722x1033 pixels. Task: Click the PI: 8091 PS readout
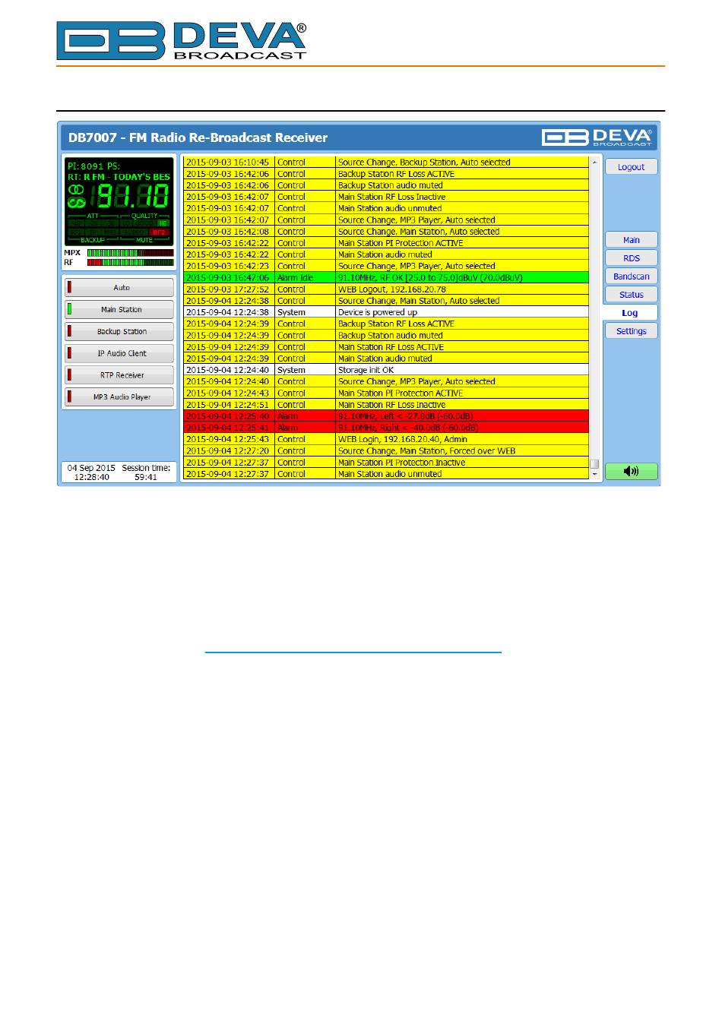click(94, 166)
